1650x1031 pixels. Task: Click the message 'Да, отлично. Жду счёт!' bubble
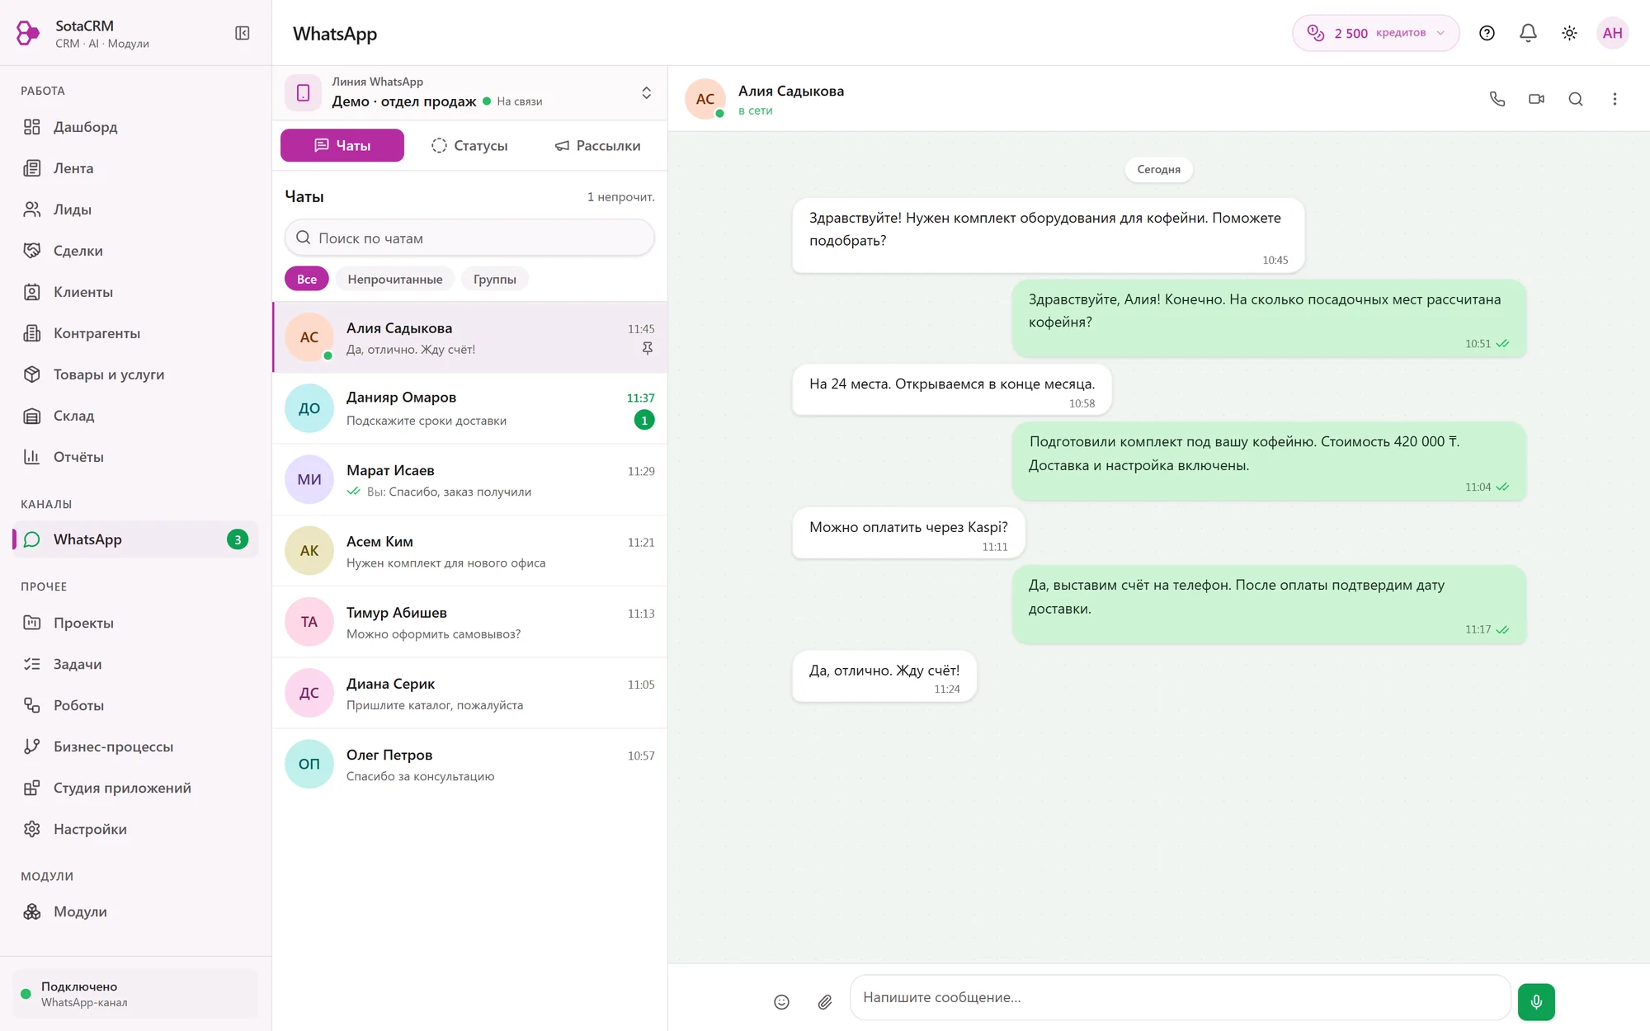[884, 676]
